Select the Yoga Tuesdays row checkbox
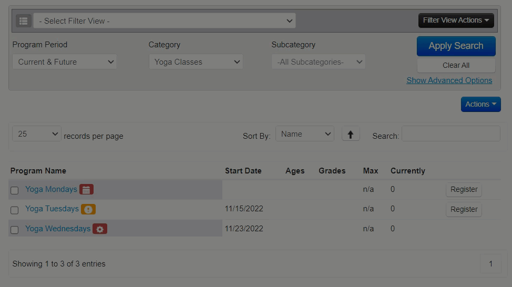The height and width of the screenshot is (287, 512). (15, 210)
